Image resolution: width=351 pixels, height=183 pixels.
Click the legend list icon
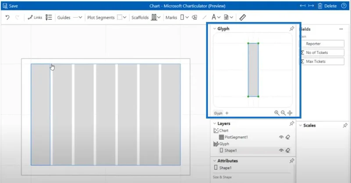pos(49,18)
